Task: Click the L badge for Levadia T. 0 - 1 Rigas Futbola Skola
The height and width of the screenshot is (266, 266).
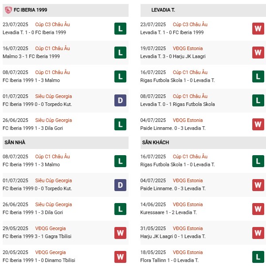Action: [x=258, y=101]
